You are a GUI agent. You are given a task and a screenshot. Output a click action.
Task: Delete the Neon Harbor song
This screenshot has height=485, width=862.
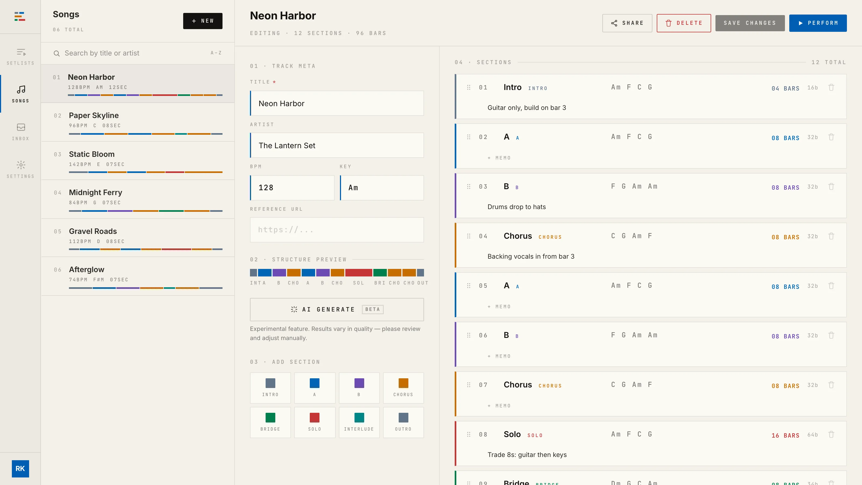684,23
